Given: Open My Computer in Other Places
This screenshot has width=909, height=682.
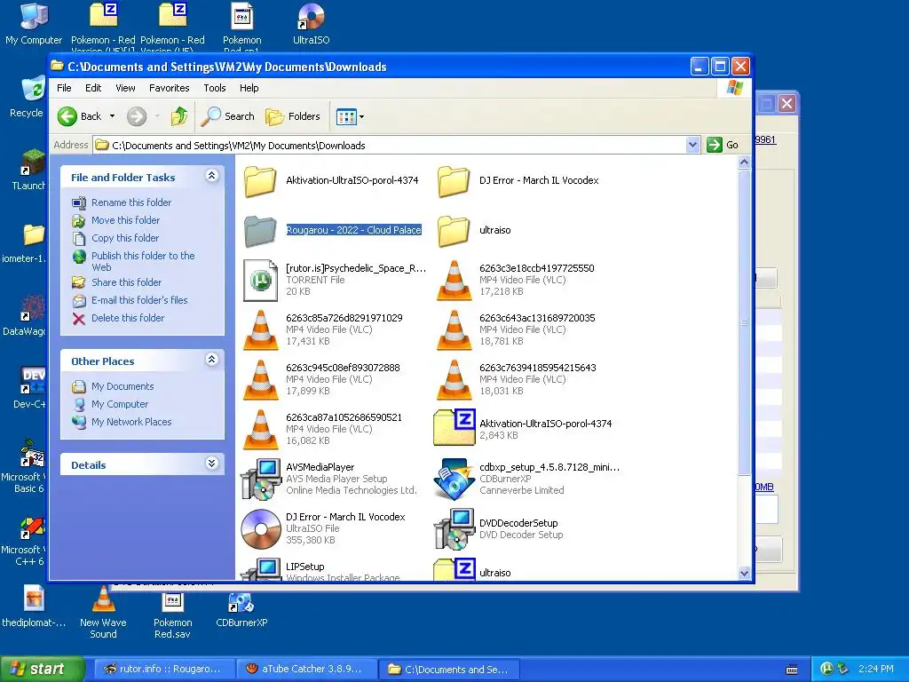Looking at the screenshot, I should [x=120, y=404].
